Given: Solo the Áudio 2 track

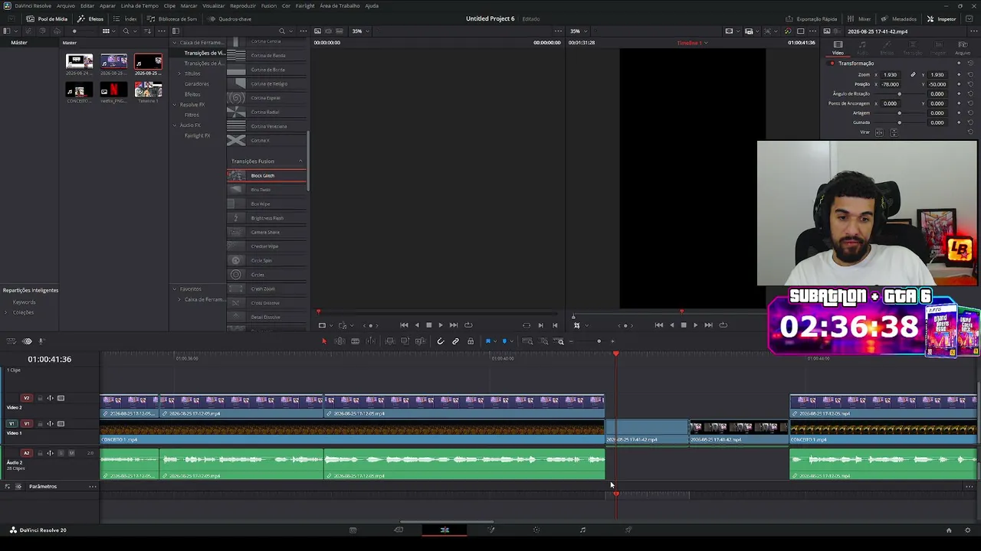Looking at the screenshot, I should [x=61, y=453].
